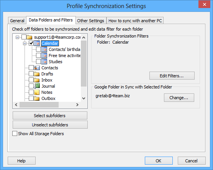Click the Journal notebook icon

point(37,86)
